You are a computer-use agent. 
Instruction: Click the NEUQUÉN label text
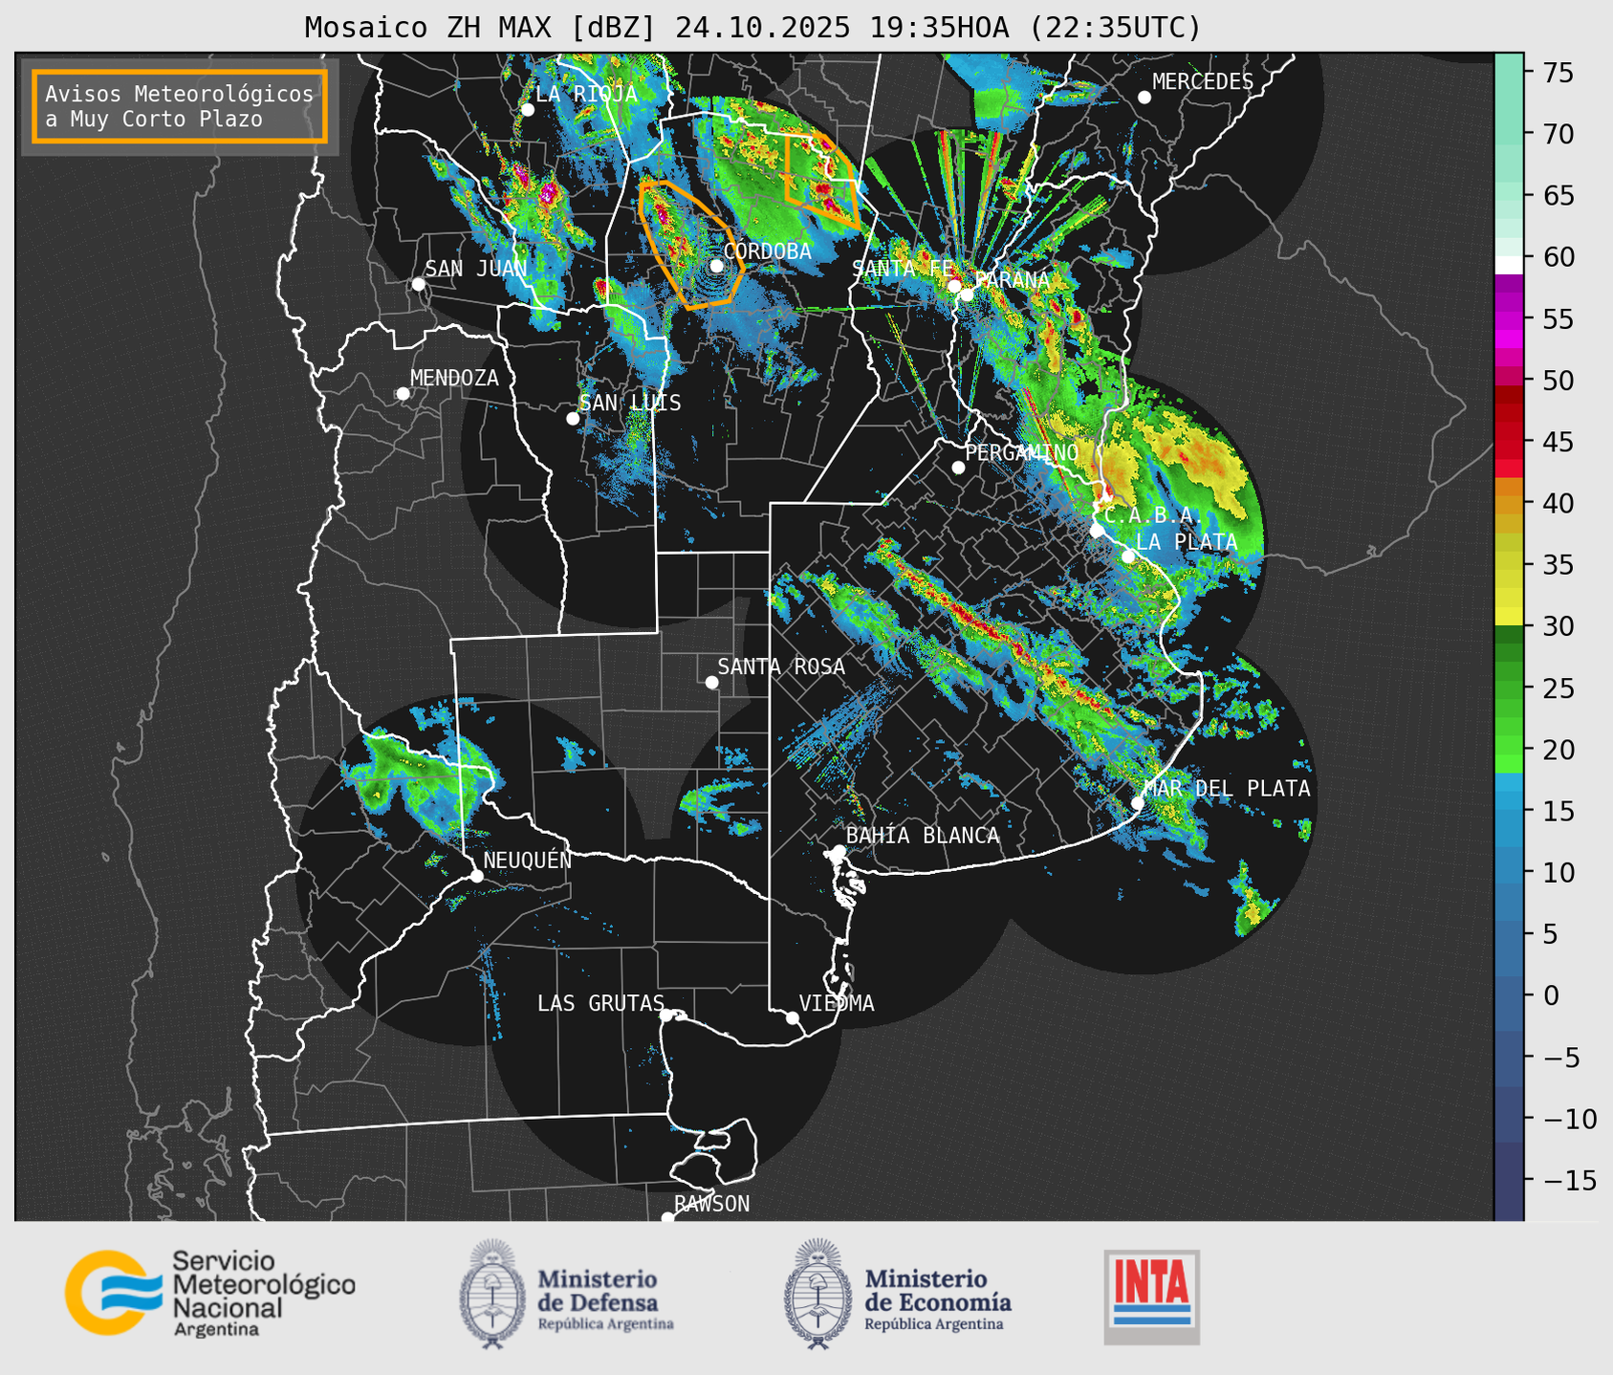(528, 860)
